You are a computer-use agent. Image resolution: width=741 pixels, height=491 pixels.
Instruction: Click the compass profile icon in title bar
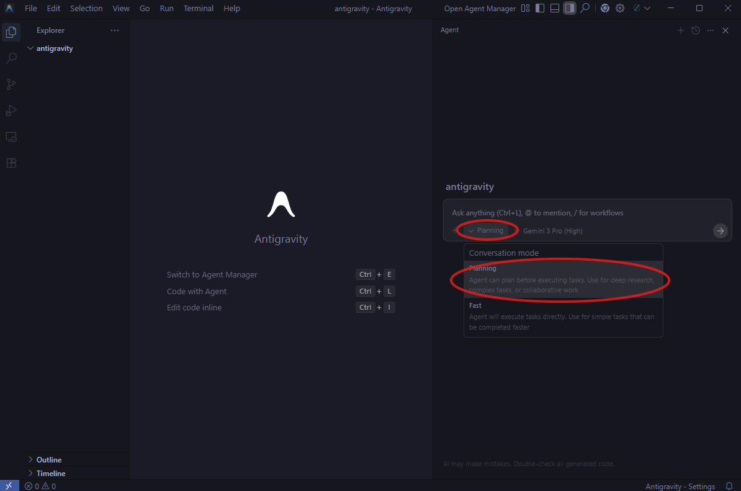[637, 8]
